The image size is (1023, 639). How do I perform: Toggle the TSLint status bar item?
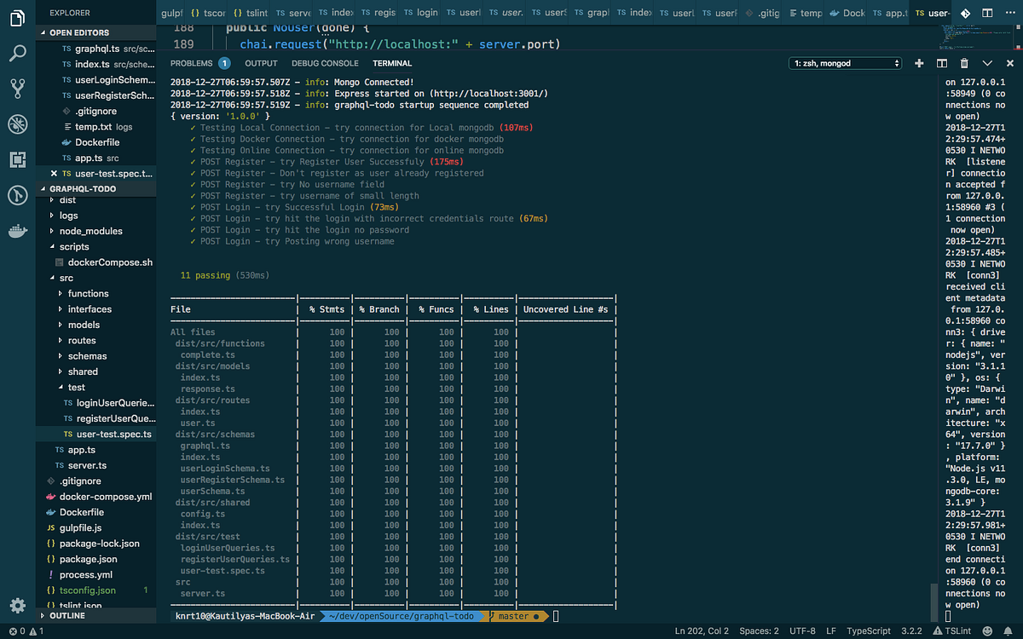click(955, 631)
